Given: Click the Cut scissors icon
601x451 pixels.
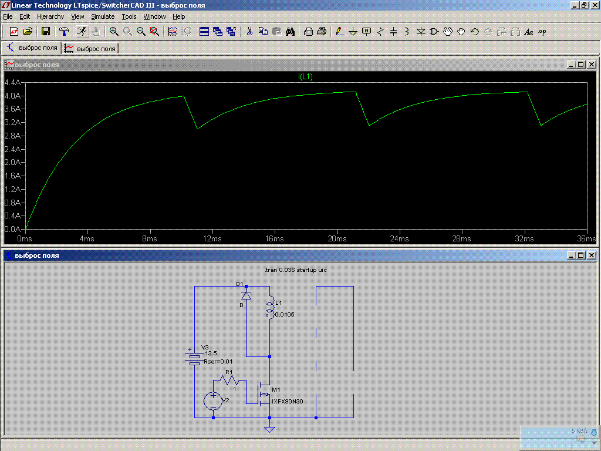Looking at the screenshot, I should point(249,32).
